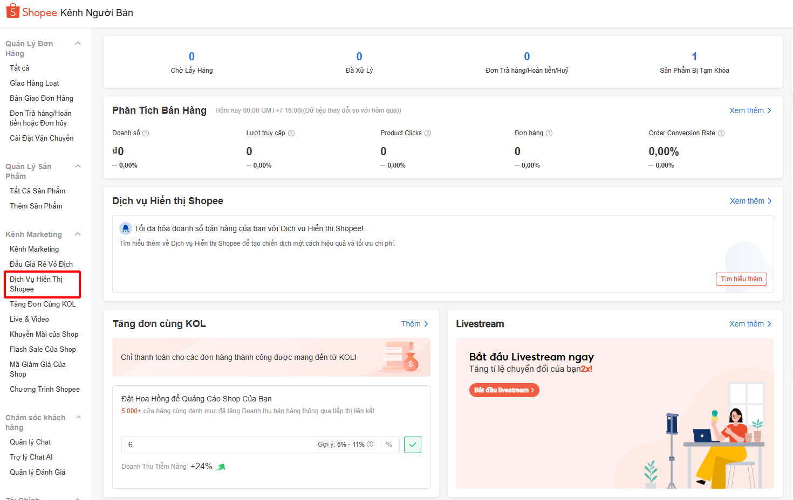Click help icon for Order Conversion Rate
Screen dimensions: 793x500
pos(721,133)
